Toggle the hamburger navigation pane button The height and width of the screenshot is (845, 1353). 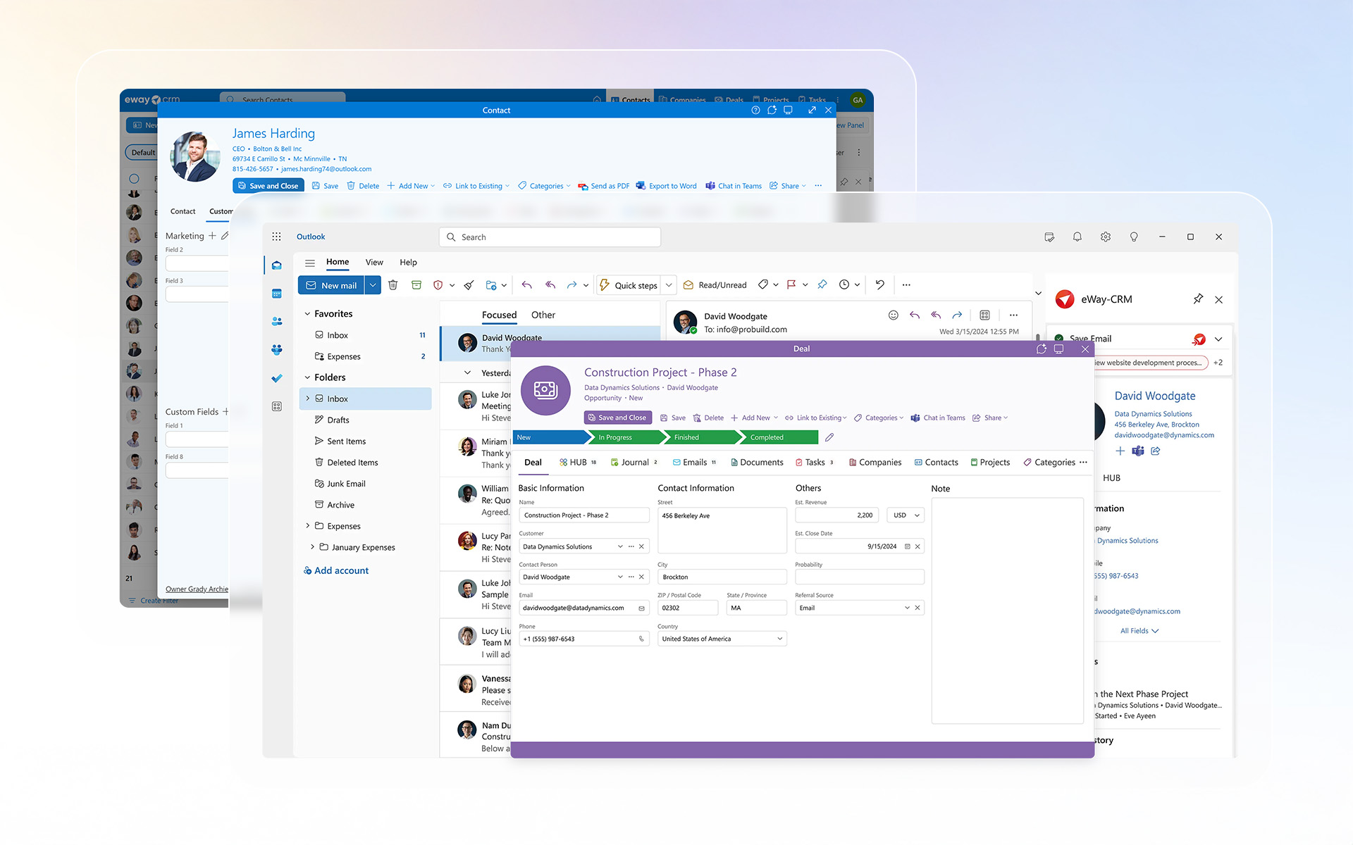(x=309, y=263)
